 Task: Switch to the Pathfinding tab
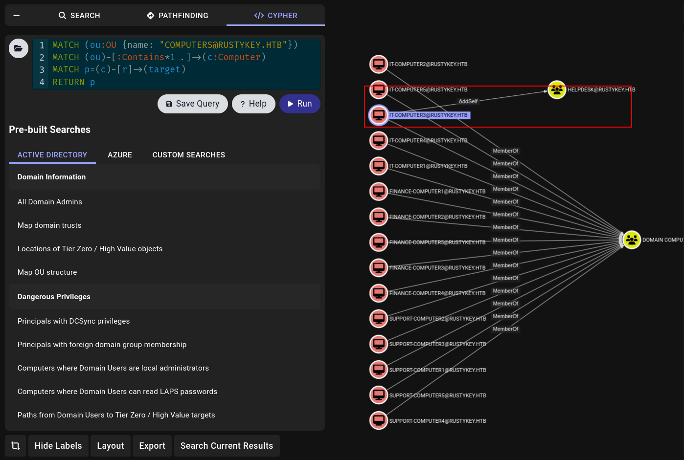click(x=178, y=16)
